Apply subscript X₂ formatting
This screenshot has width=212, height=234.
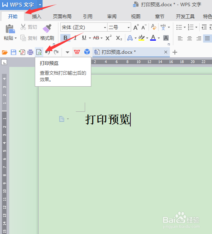(119, 38)
